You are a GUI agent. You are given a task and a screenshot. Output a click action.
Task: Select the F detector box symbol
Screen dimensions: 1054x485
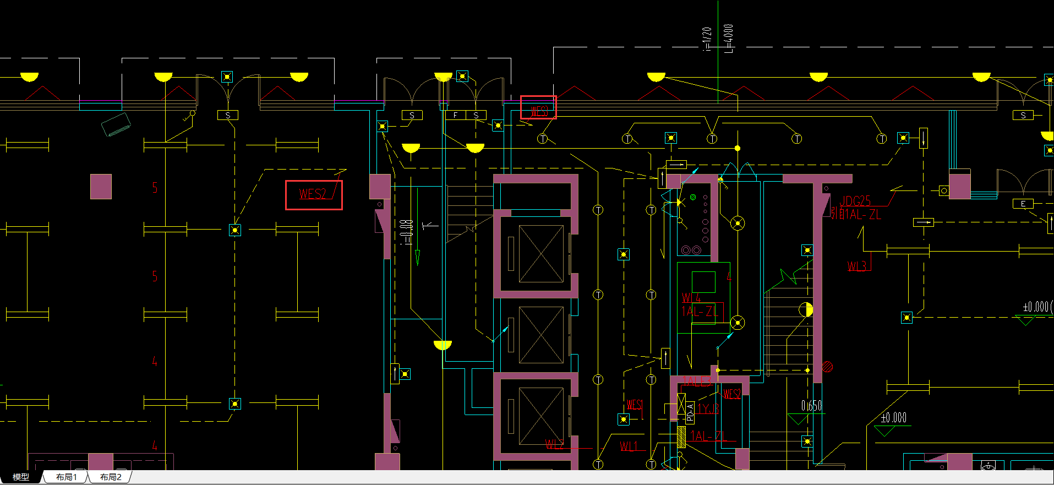[x=456, y=115]
